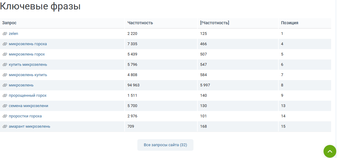Open the амарант микрозелень query link
Image resolution: width=339 pixels, height=158 pixels.
(29, 126)
